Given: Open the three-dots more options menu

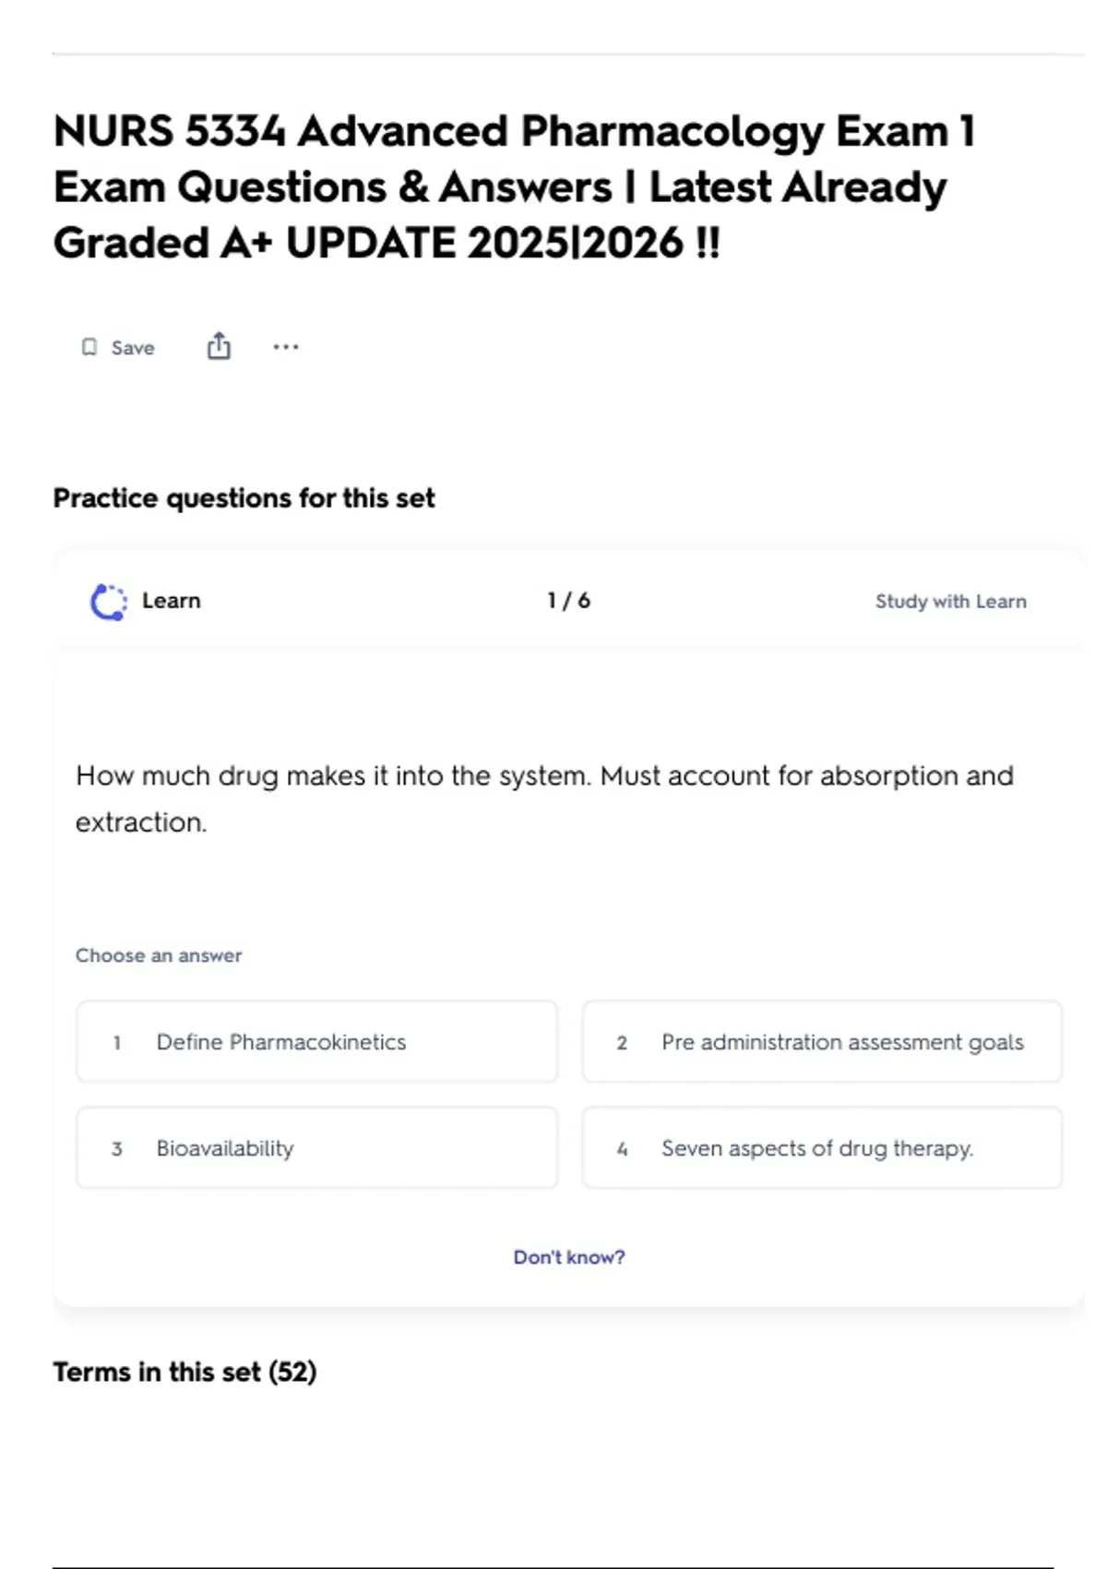Looking at the screenshot, I should (x=286, y=347).
